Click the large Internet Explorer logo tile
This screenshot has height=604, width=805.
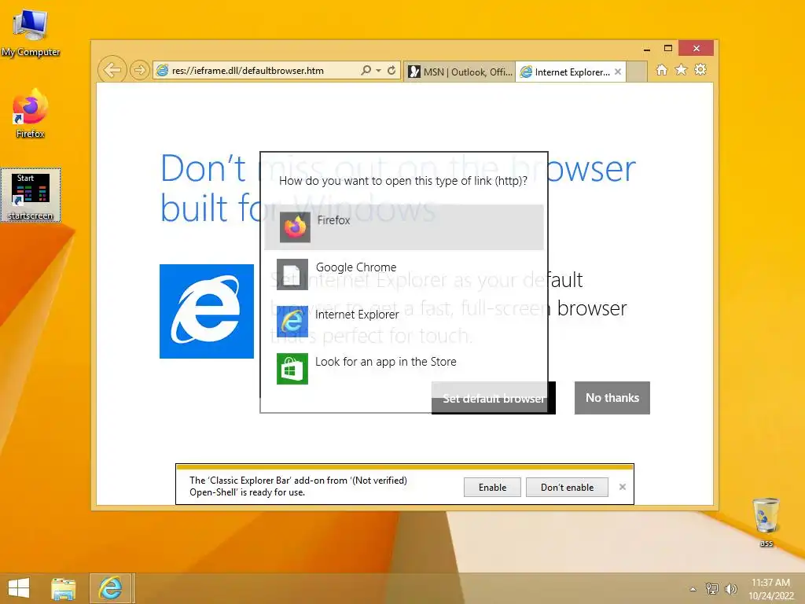(x=207, y=311)
